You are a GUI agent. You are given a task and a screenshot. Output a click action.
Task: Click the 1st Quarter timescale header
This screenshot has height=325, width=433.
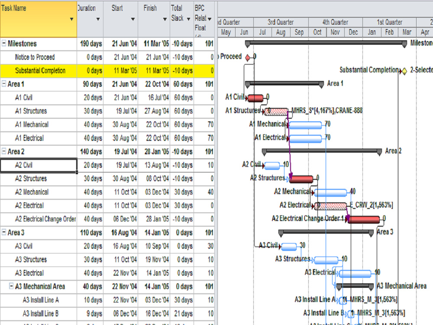(x=389, y=22)
